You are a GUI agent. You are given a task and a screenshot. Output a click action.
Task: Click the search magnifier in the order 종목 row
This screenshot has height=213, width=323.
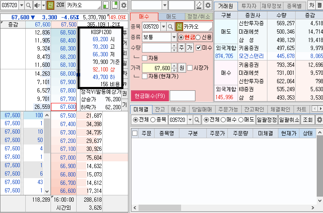click(x=171, y=27)
